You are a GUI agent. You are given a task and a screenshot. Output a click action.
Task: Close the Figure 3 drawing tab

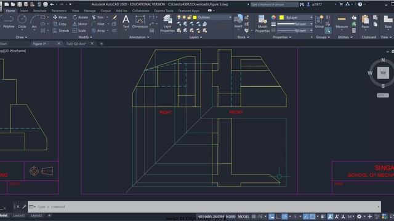pos(59,44)
